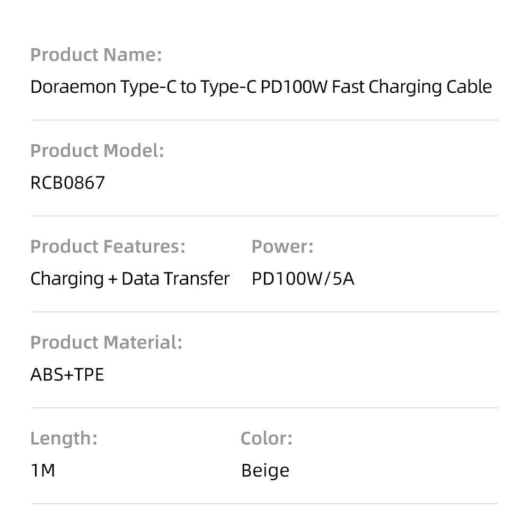Image resolution: width=530 pixels, height=530 pixels.
Task: Select the "Charging + Data Transfer" text
Action: [130, 279]
